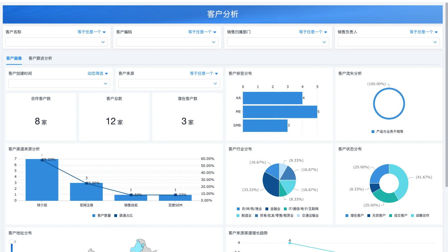Open the 客户编码 filter dropdown
The image size is (448, 252).
point(167,42)
